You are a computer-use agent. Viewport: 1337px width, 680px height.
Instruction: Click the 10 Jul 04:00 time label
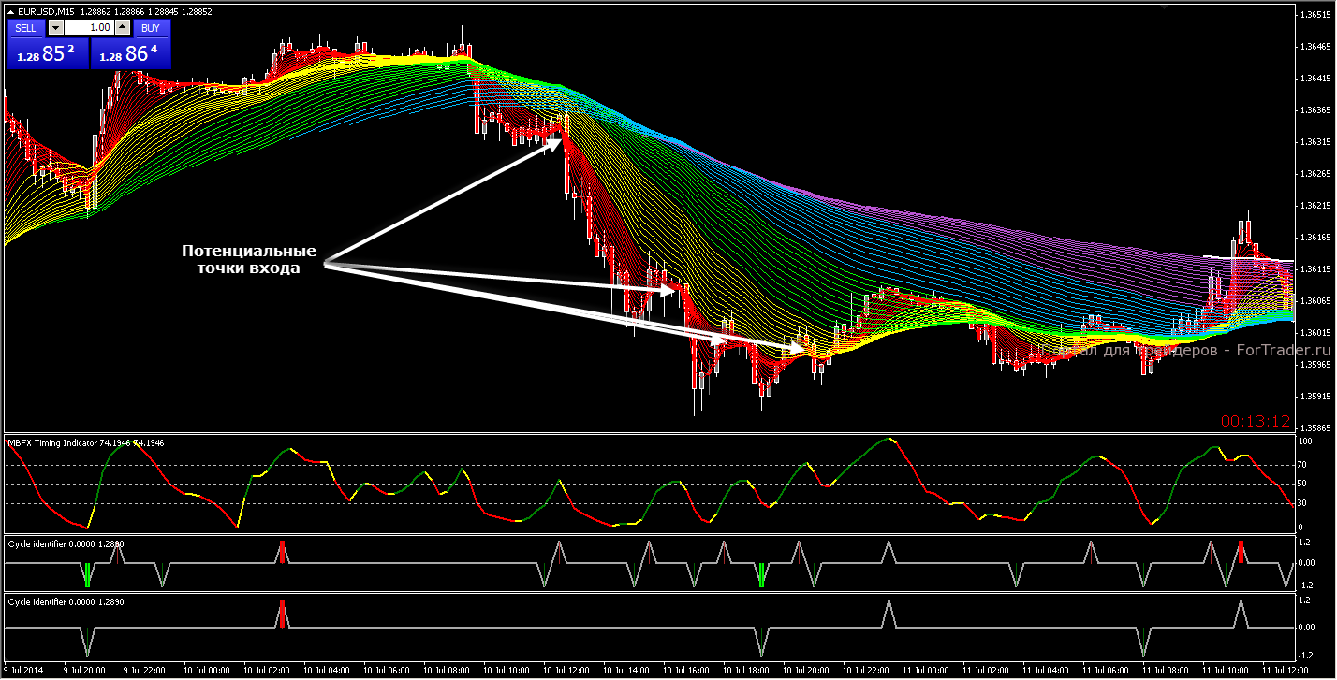[x=326, y=671]
